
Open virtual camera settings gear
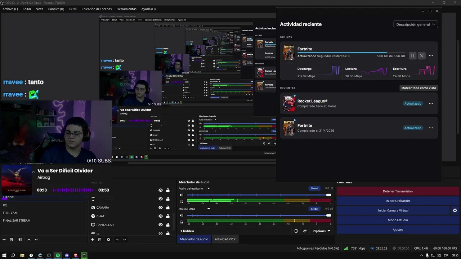pyautogui.click(x=455, y=210)
